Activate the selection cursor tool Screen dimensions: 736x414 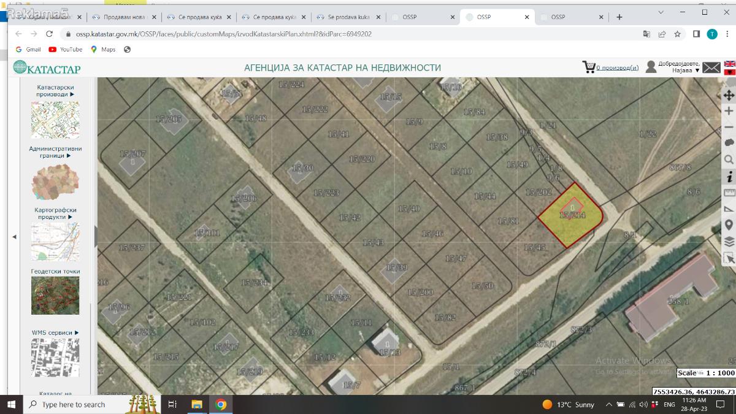(729, 258)
